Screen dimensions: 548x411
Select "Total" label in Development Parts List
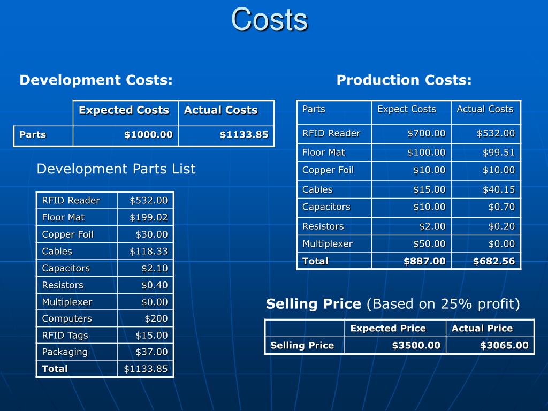[x=55, y=369]
